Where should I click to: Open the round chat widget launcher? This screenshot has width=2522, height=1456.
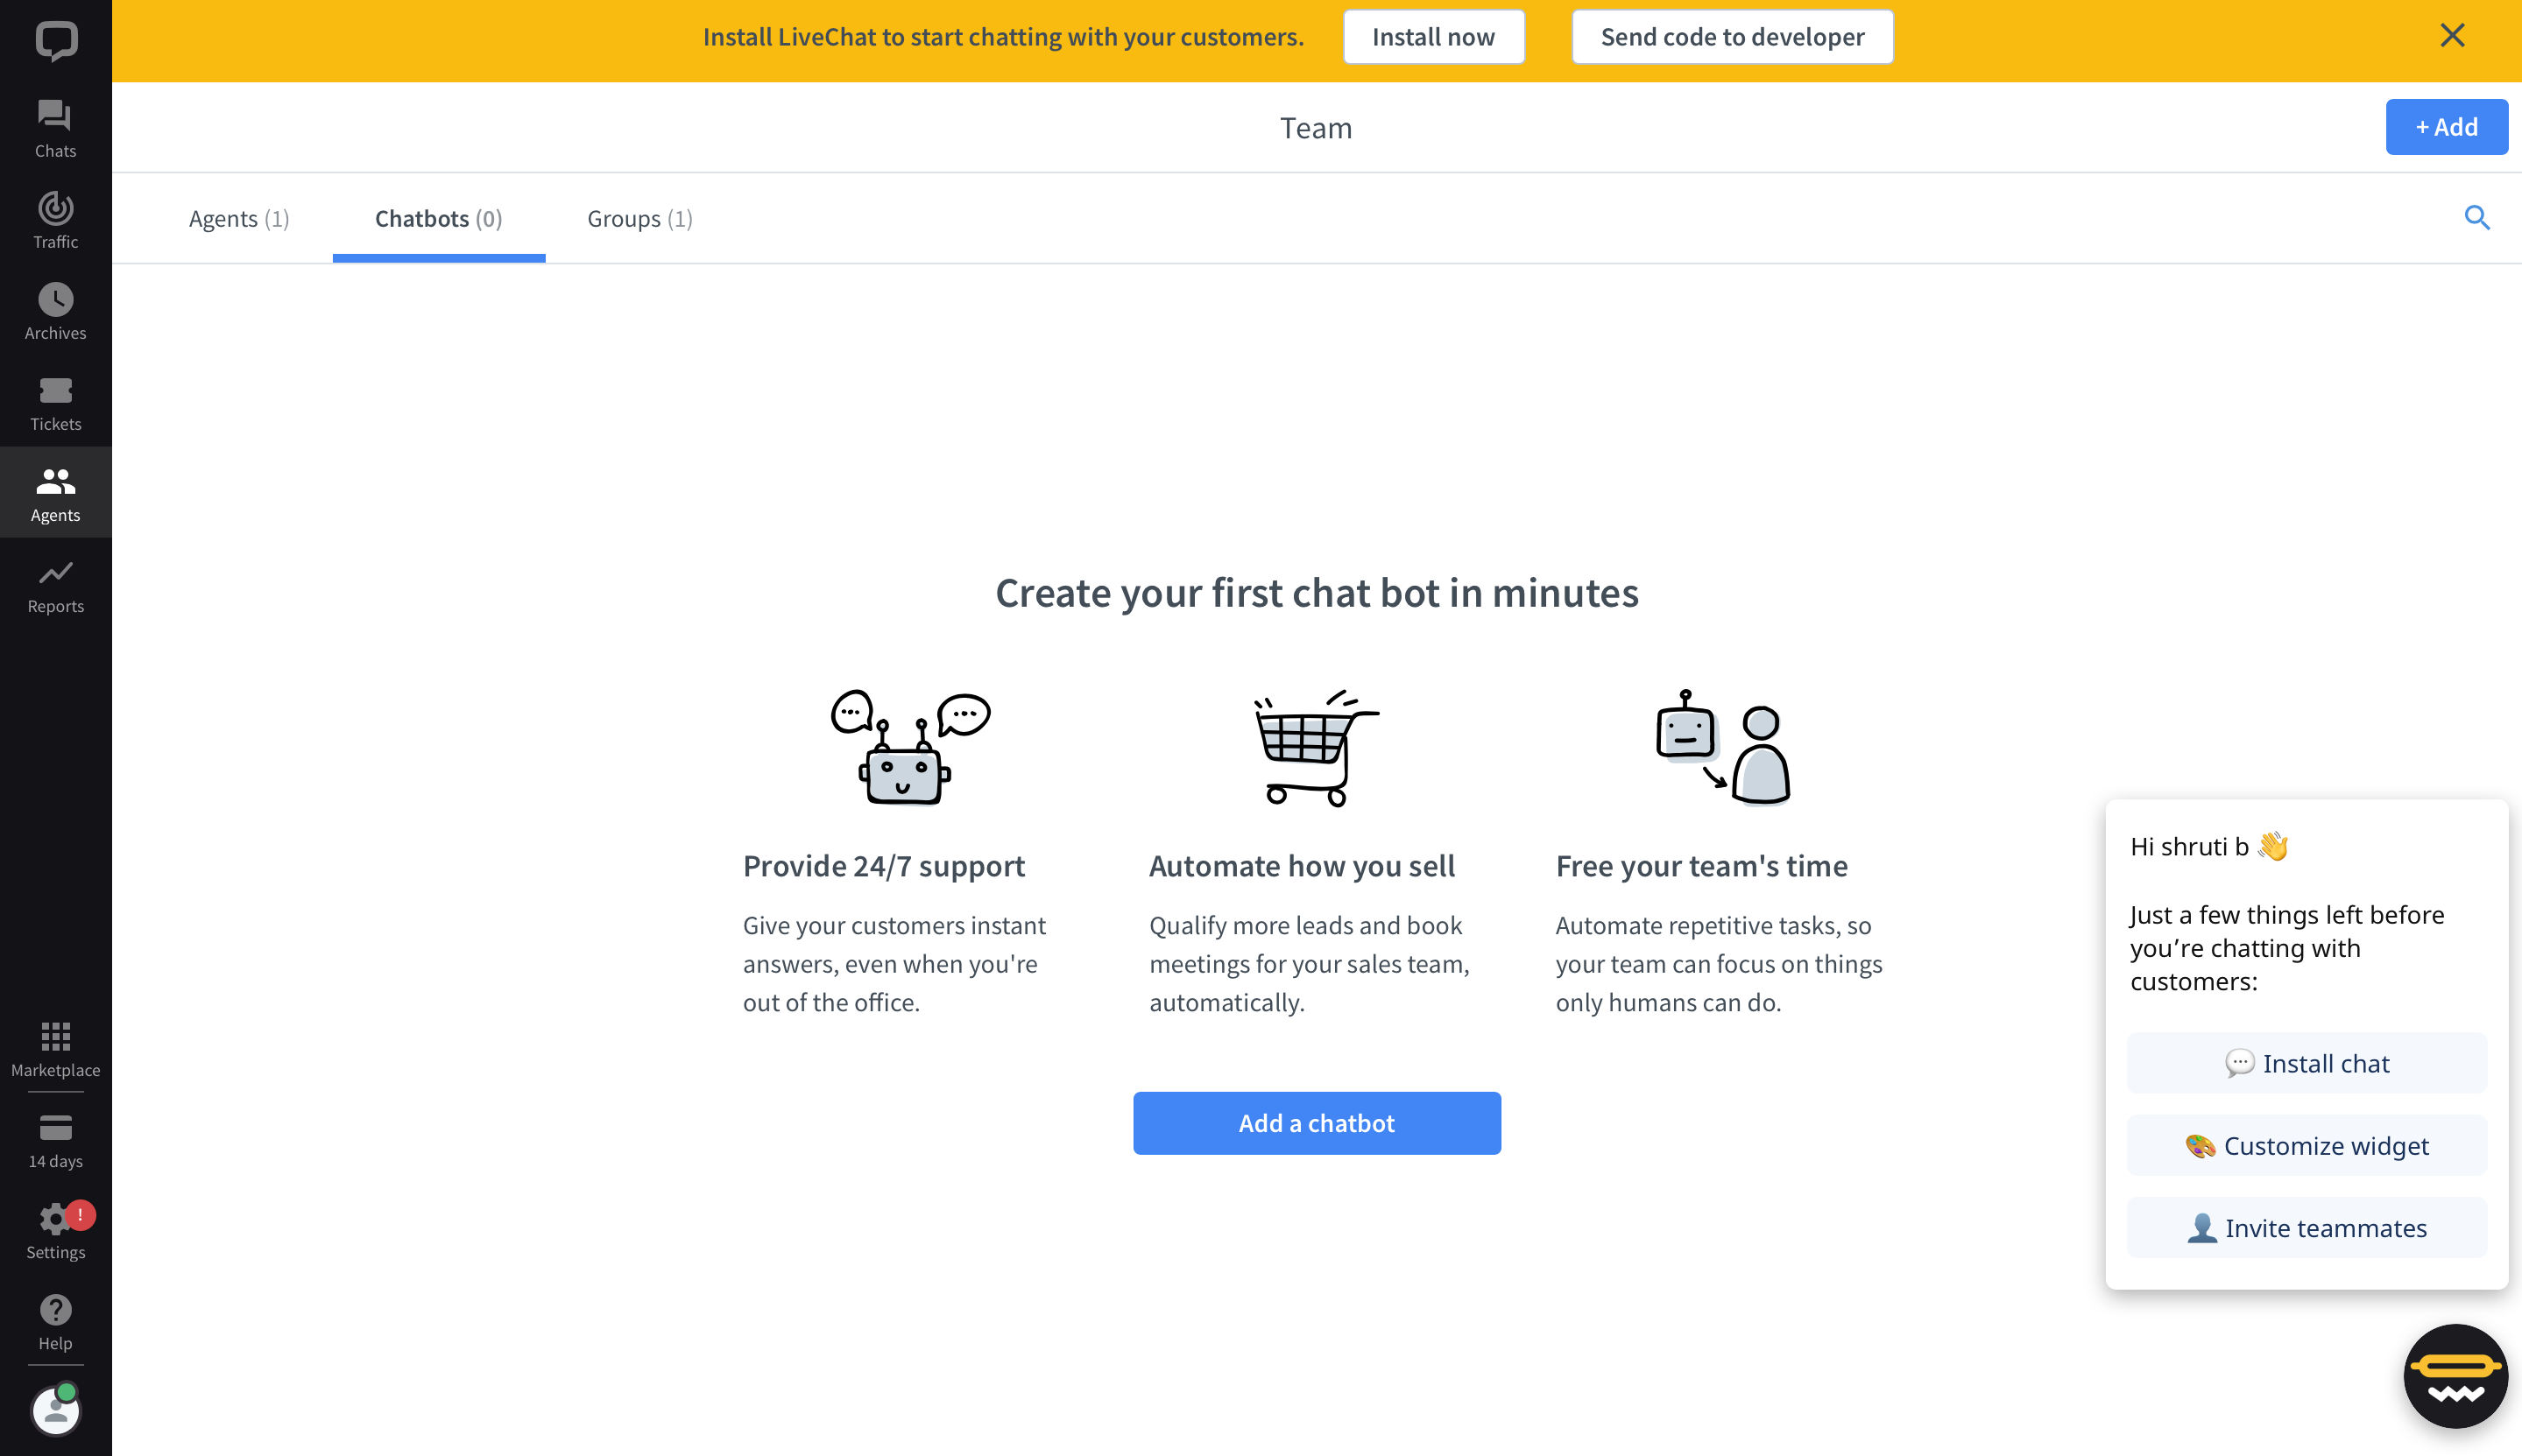(x=2455, y=1376)
